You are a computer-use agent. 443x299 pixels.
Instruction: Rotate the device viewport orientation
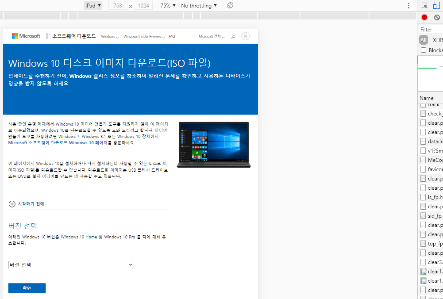[230, 5]
